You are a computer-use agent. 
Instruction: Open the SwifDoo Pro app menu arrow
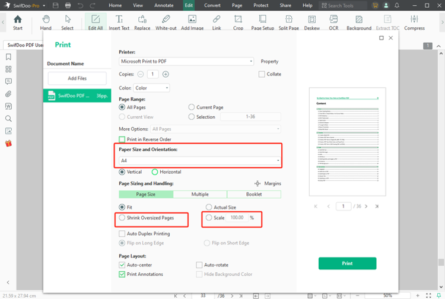tap(44, 5)
